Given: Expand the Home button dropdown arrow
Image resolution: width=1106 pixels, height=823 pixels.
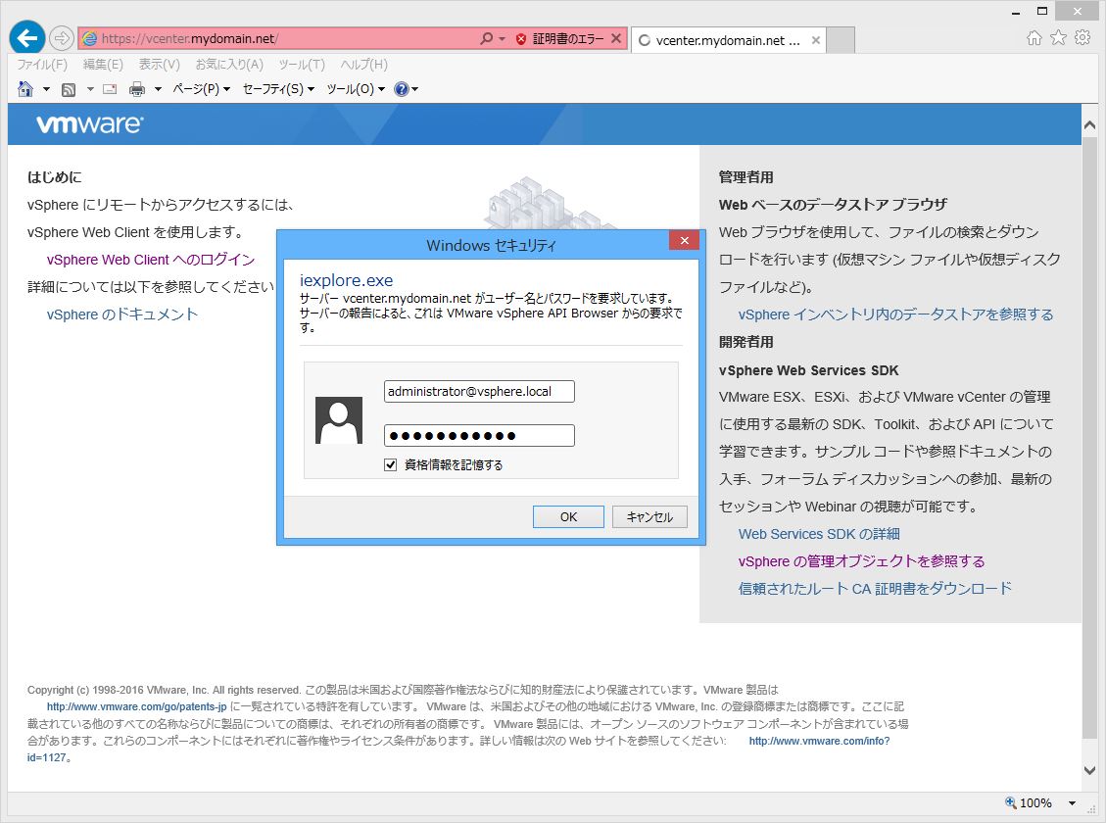Looking at the screenshot, I should 47,89.
